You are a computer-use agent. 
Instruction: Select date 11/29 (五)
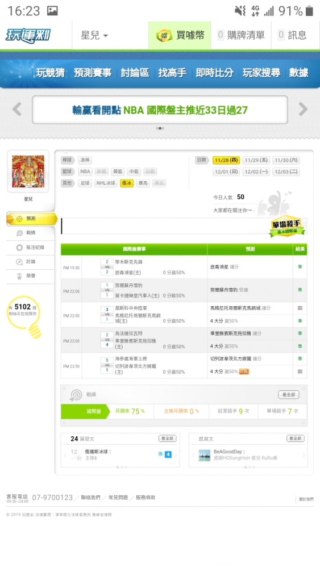click(256, 160)
